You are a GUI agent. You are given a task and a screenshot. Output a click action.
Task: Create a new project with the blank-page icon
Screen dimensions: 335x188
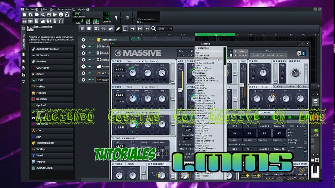(25, 15)
